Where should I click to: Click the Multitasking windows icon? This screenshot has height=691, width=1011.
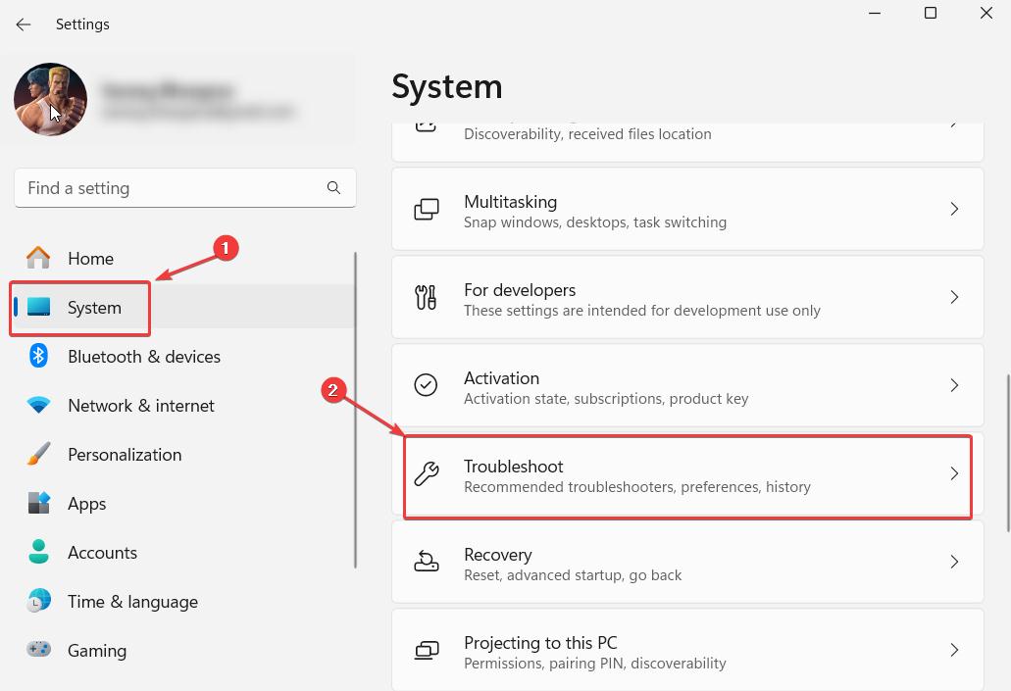tap(426, 210)
